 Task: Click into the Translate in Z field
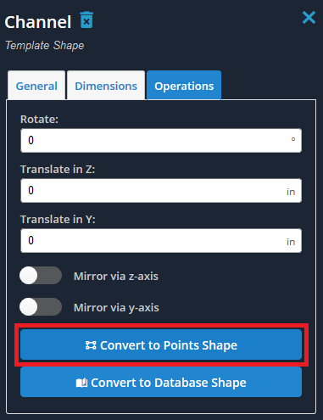pos(161,191)
